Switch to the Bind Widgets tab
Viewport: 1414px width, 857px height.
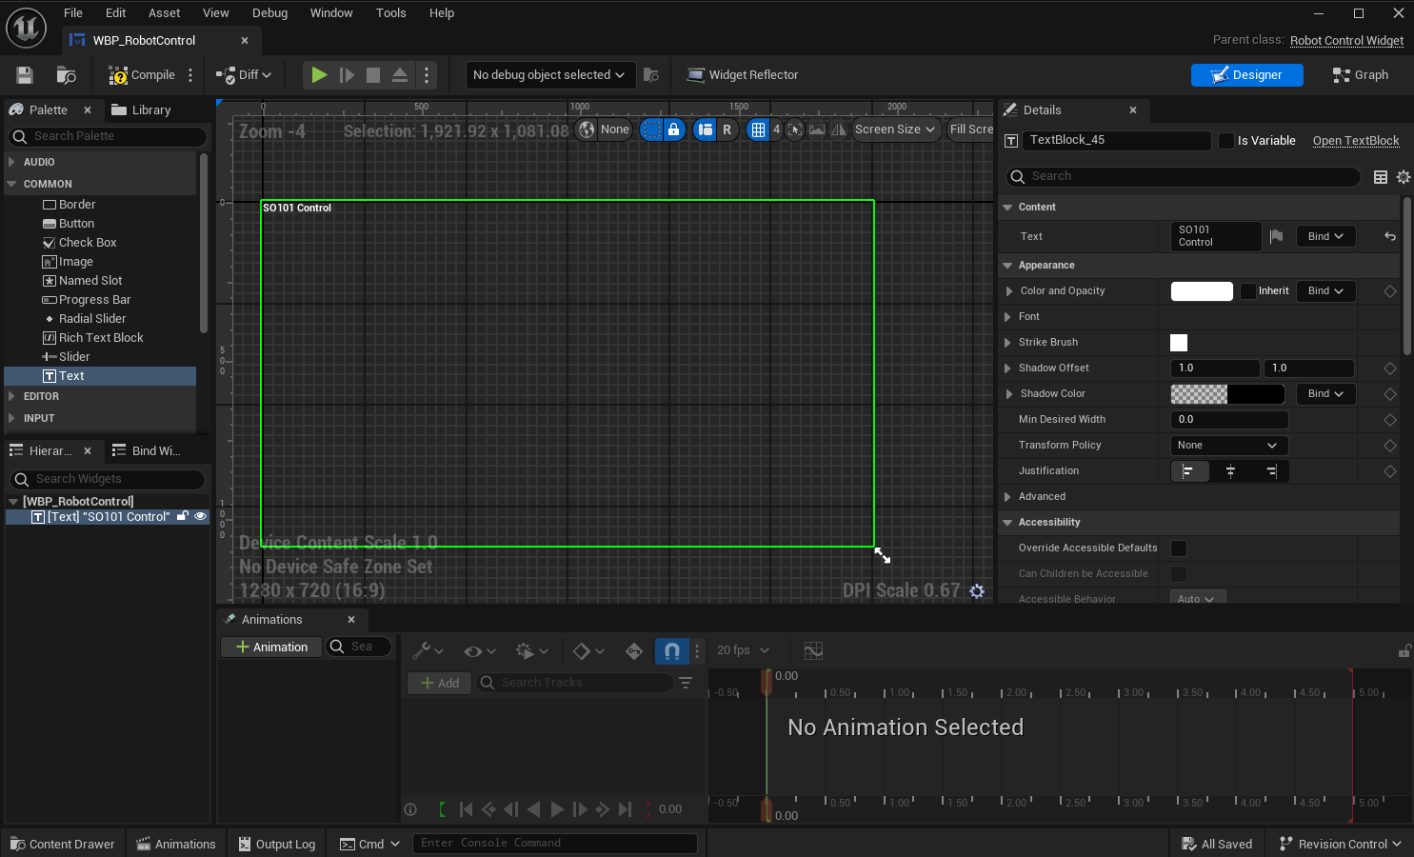coord(147,451)
